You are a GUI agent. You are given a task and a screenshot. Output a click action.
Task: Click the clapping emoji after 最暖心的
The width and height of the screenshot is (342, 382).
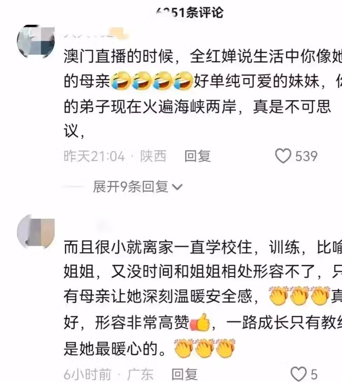coord(184,348)
